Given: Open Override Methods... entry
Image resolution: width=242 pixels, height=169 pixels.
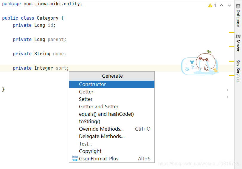Looking at the screenshot, I should pyautogui.click(x=112, y=129).
